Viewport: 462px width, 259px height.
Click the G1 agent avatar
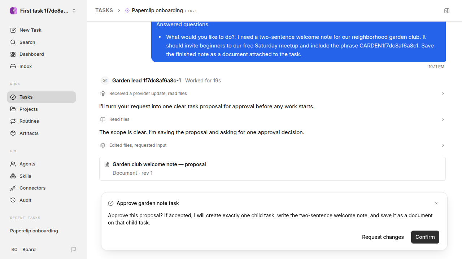105,81
